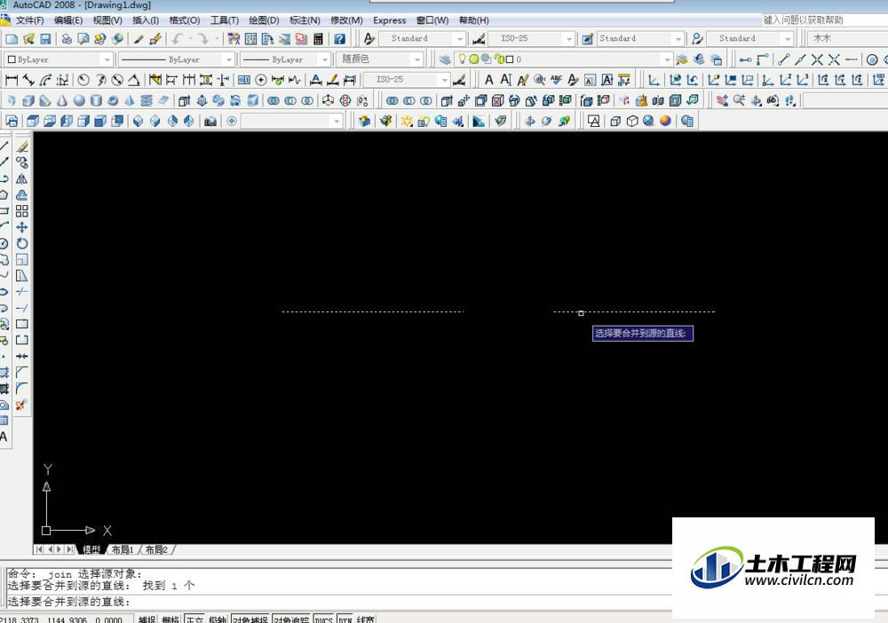
Task: Click the Save icon in the standard toolbar
Action: 45,39
